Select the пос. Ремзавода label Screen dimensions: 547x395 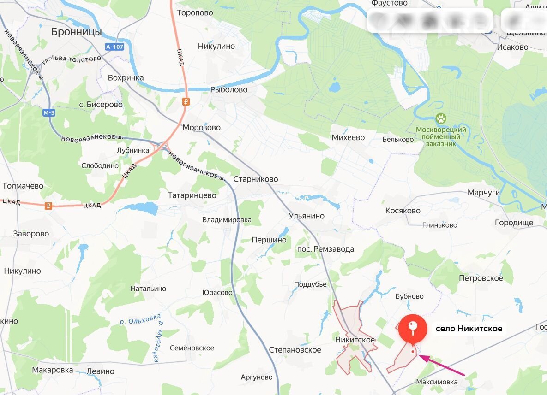click(325, 249)
